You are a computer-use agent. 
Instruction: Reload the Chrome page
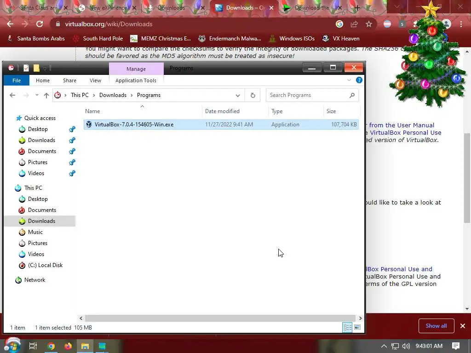(x=40, y=24)
